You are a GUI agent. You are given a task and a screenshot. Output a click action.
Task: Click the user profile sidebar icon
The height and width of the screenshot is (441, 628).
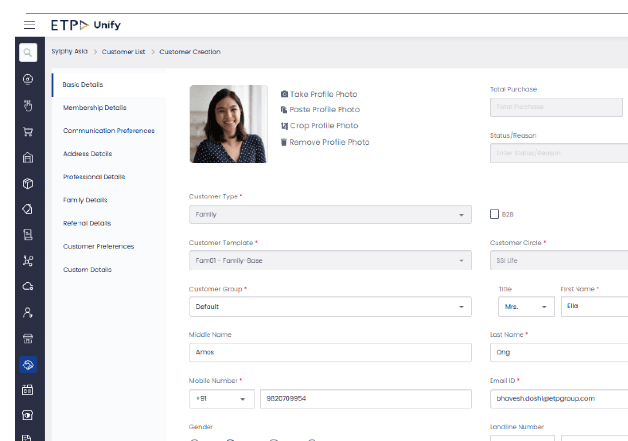click(28, 312)
